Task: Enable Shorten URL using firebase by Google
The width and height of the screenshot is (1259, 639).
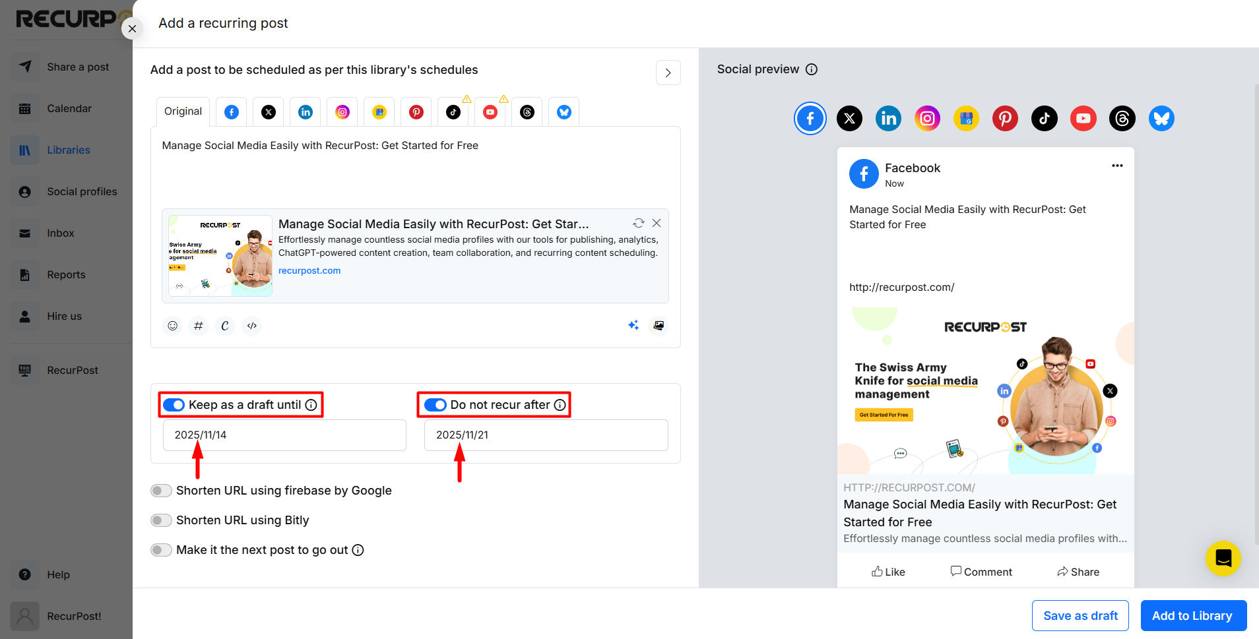Action: click(x=161, y=491)
